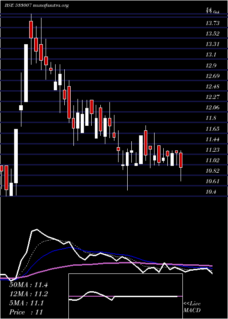Viewport: 228px width, 319px height.
Task: Click the 10.4 price axis label
Action: pos(211,192)
